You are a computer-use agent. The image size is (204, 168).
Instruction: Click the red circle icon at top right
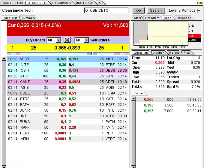(201, 3)
